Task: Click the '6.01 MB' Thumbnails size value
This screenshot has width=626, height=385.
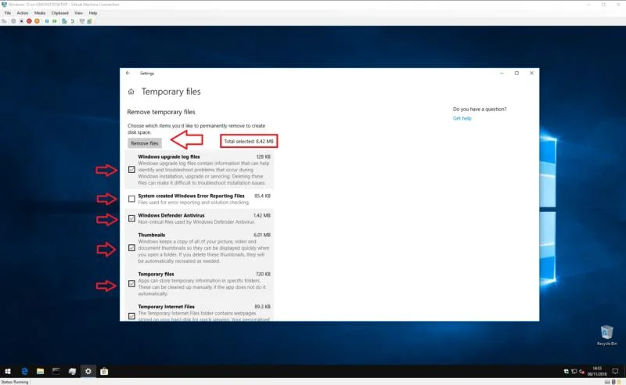Action: [x=262, y=235]
